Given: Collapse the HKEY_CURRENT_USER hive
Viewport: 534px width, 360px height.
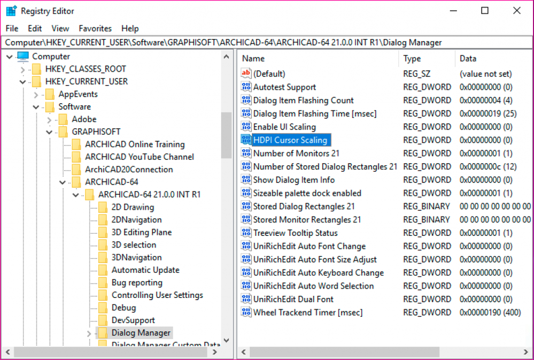Looking at the screenshot, I should pyautogui.click(x=23, y=82).
